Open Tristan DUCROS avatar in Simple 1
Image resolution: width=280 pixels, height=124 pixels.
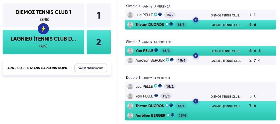point(130,25)
